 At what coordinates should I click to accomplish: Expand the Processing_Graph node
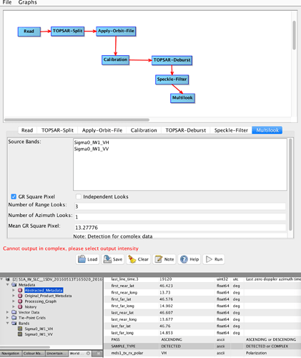point(14,301)
